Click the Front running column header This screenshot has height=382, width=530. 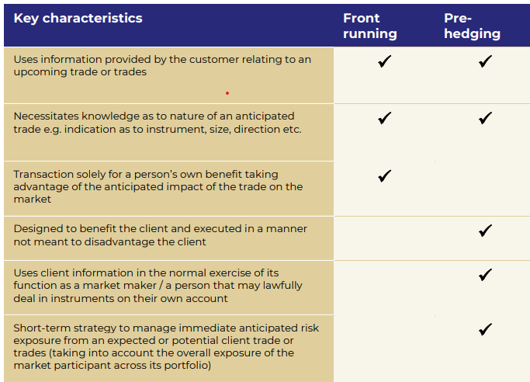click(x=370, y=26)
